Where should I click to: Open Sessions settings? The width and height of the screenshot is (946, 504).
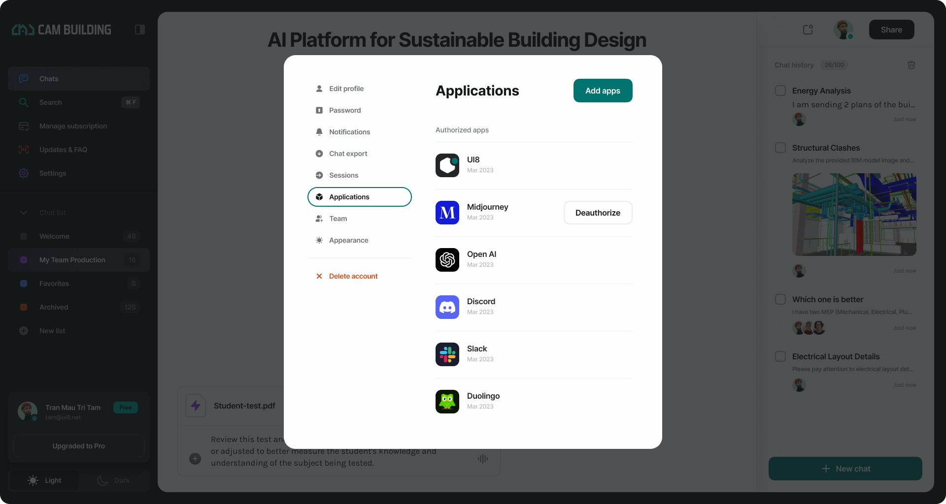[x=360, y=175]
